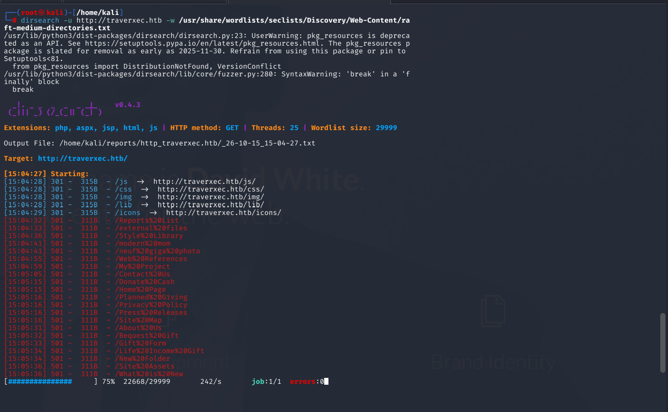This screenshot has height=412, width=668.
Task: Click the /Privacy%20Policy result path
Action: tap(151, 305)
